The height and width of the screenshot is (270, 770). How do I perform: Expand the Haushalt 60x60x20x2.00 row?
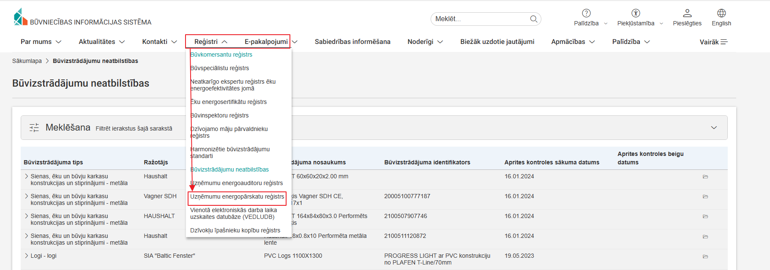27,176
